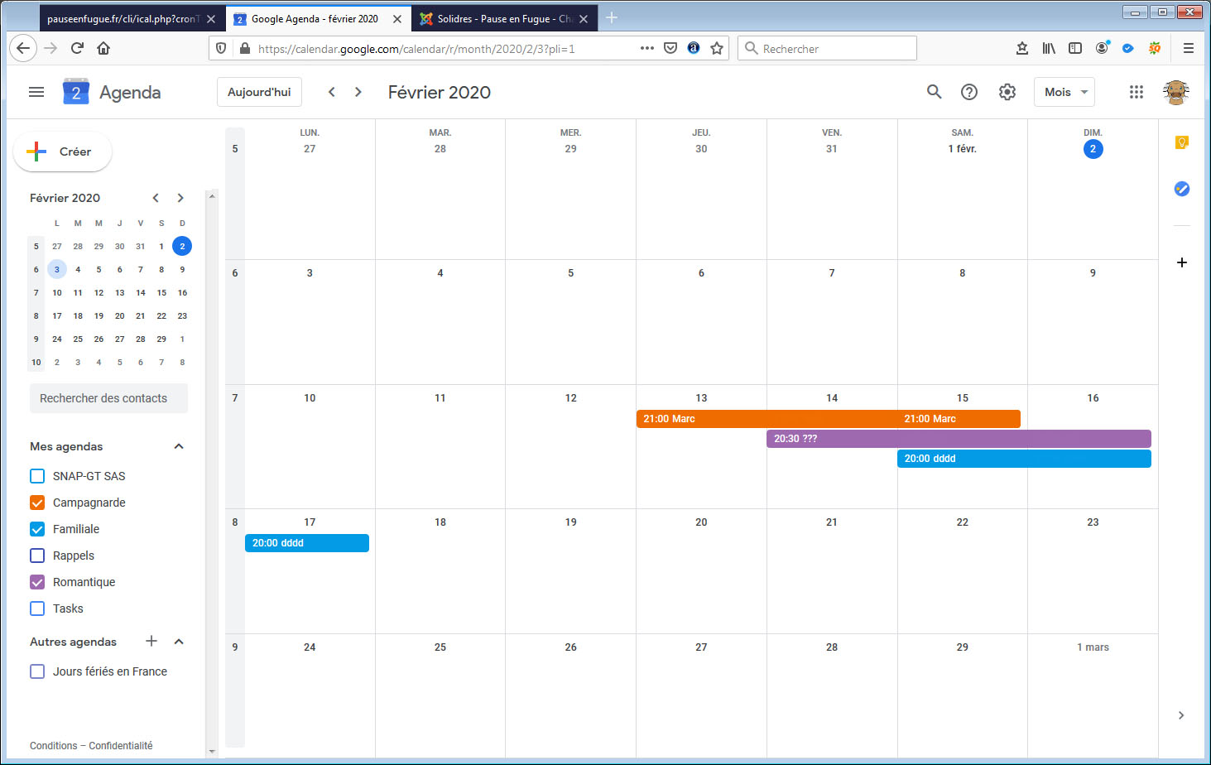Open the Mois view dropdown
The height and width of the screenshot is (765, 1211).
coord(1064,92)
